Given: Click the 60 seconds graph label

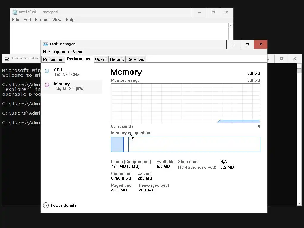Looking at the screenshot, I should 122,126.
